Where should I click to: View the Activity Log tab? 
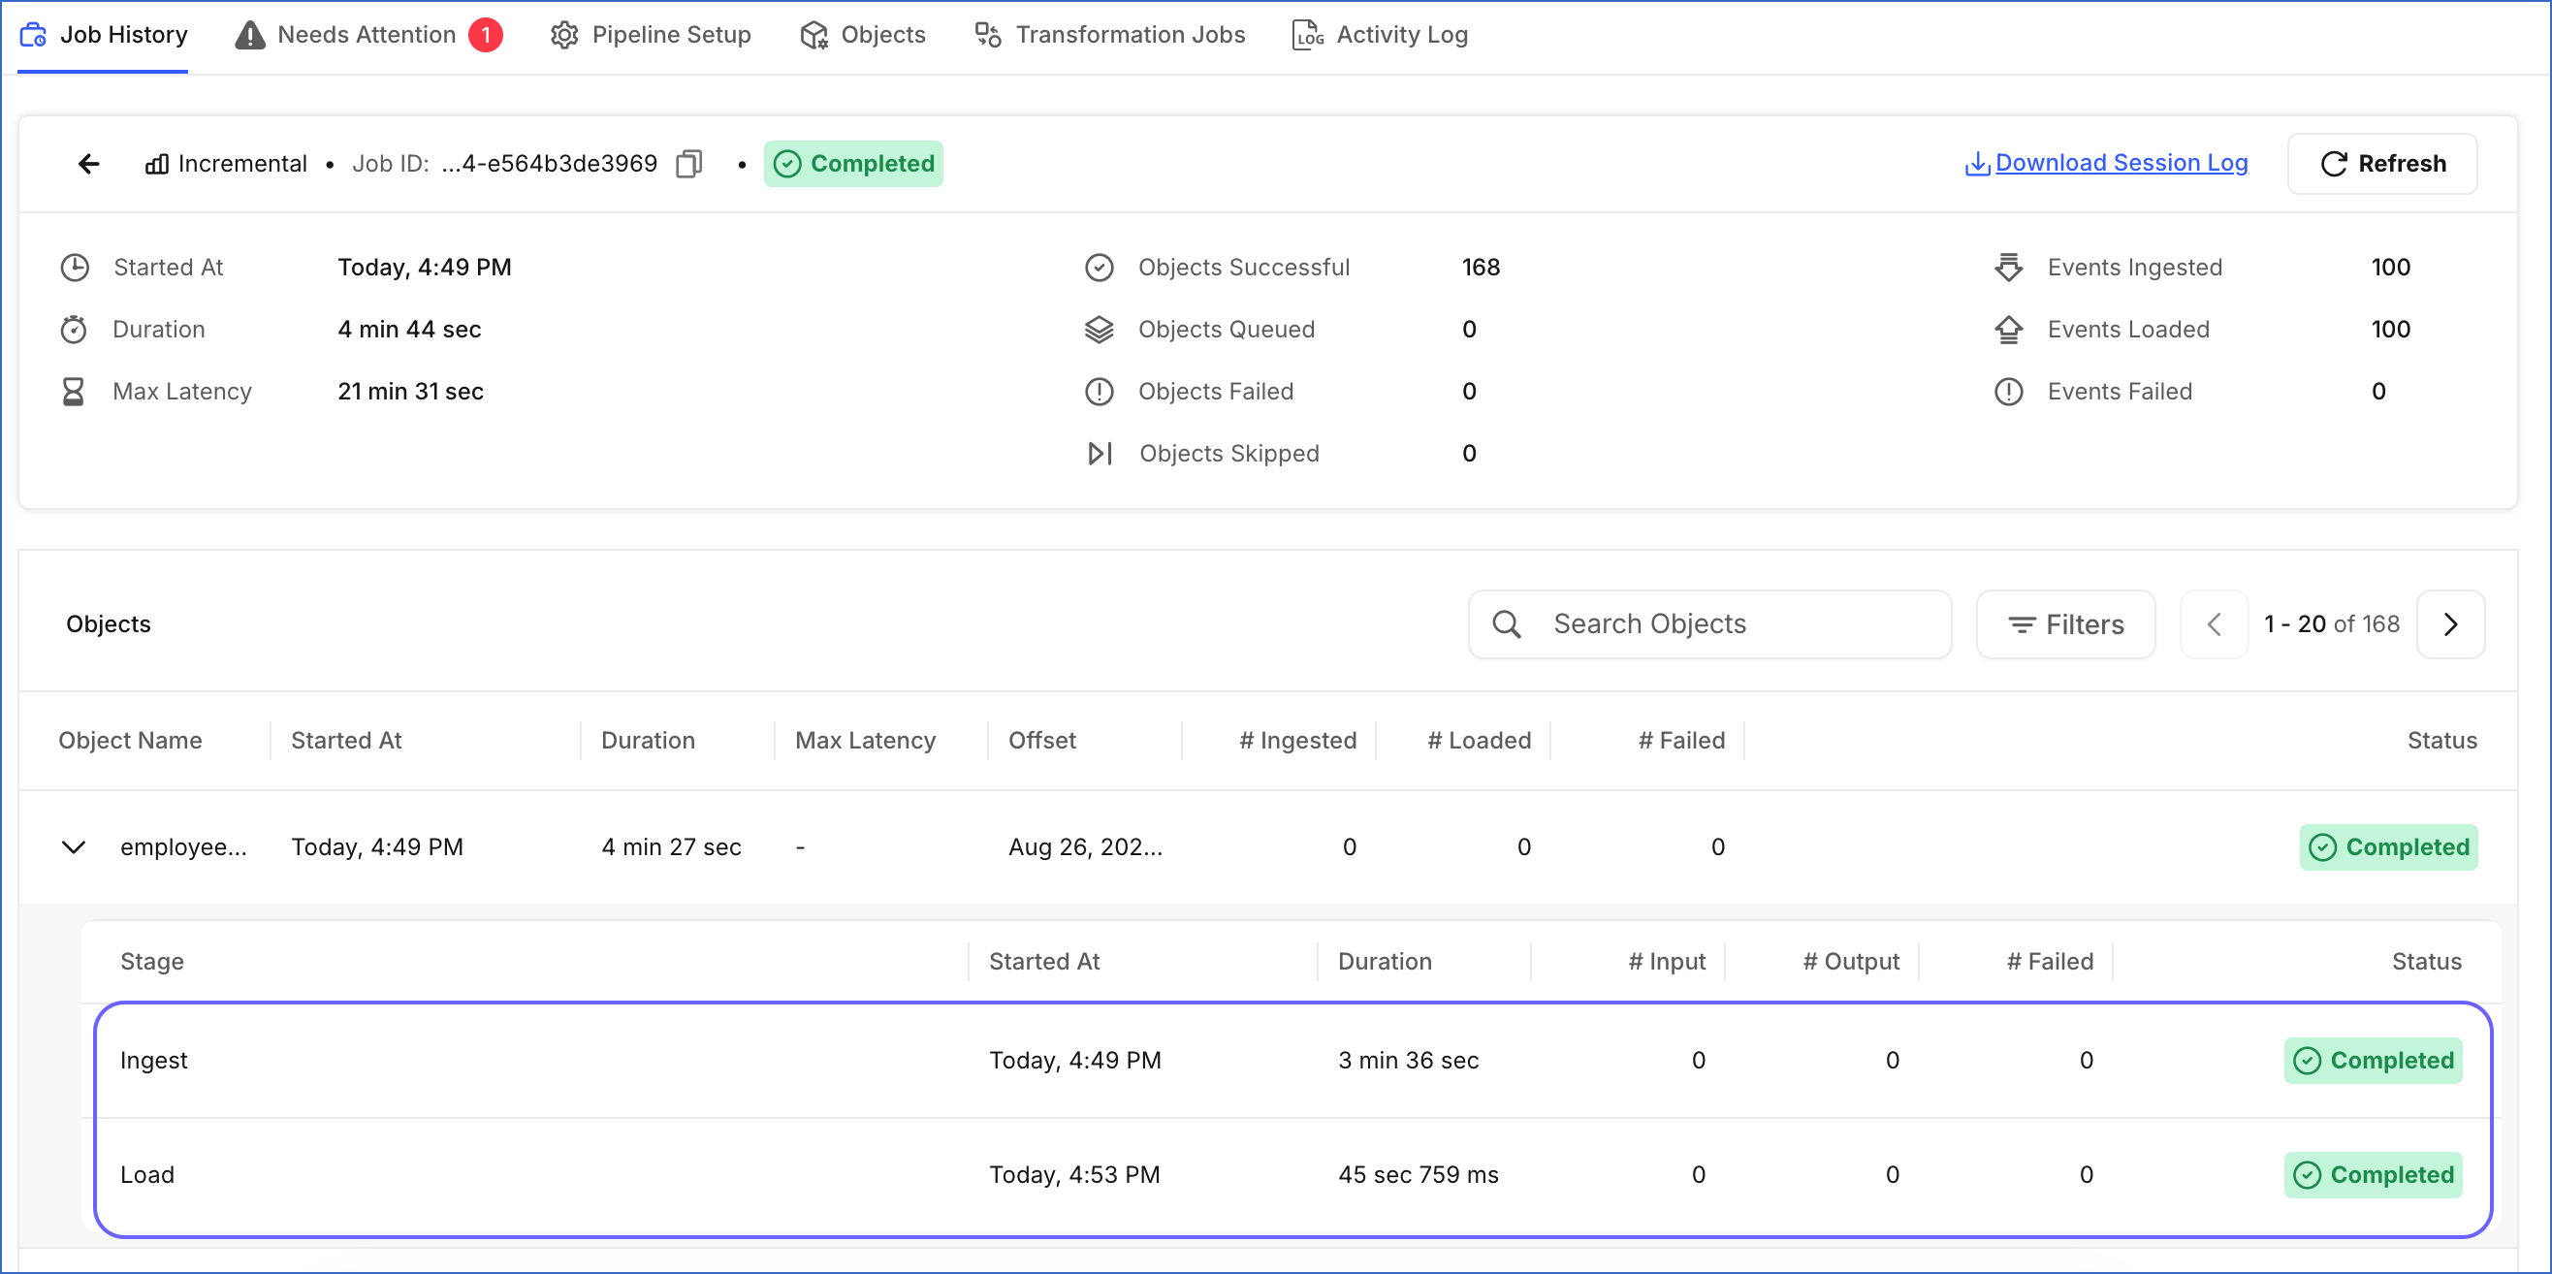(x=1379, y=35)
